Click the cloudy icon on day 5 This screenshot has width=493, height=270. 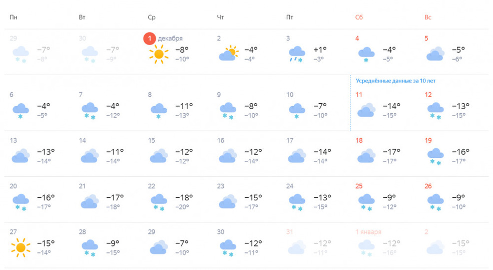tap(435, 54)
